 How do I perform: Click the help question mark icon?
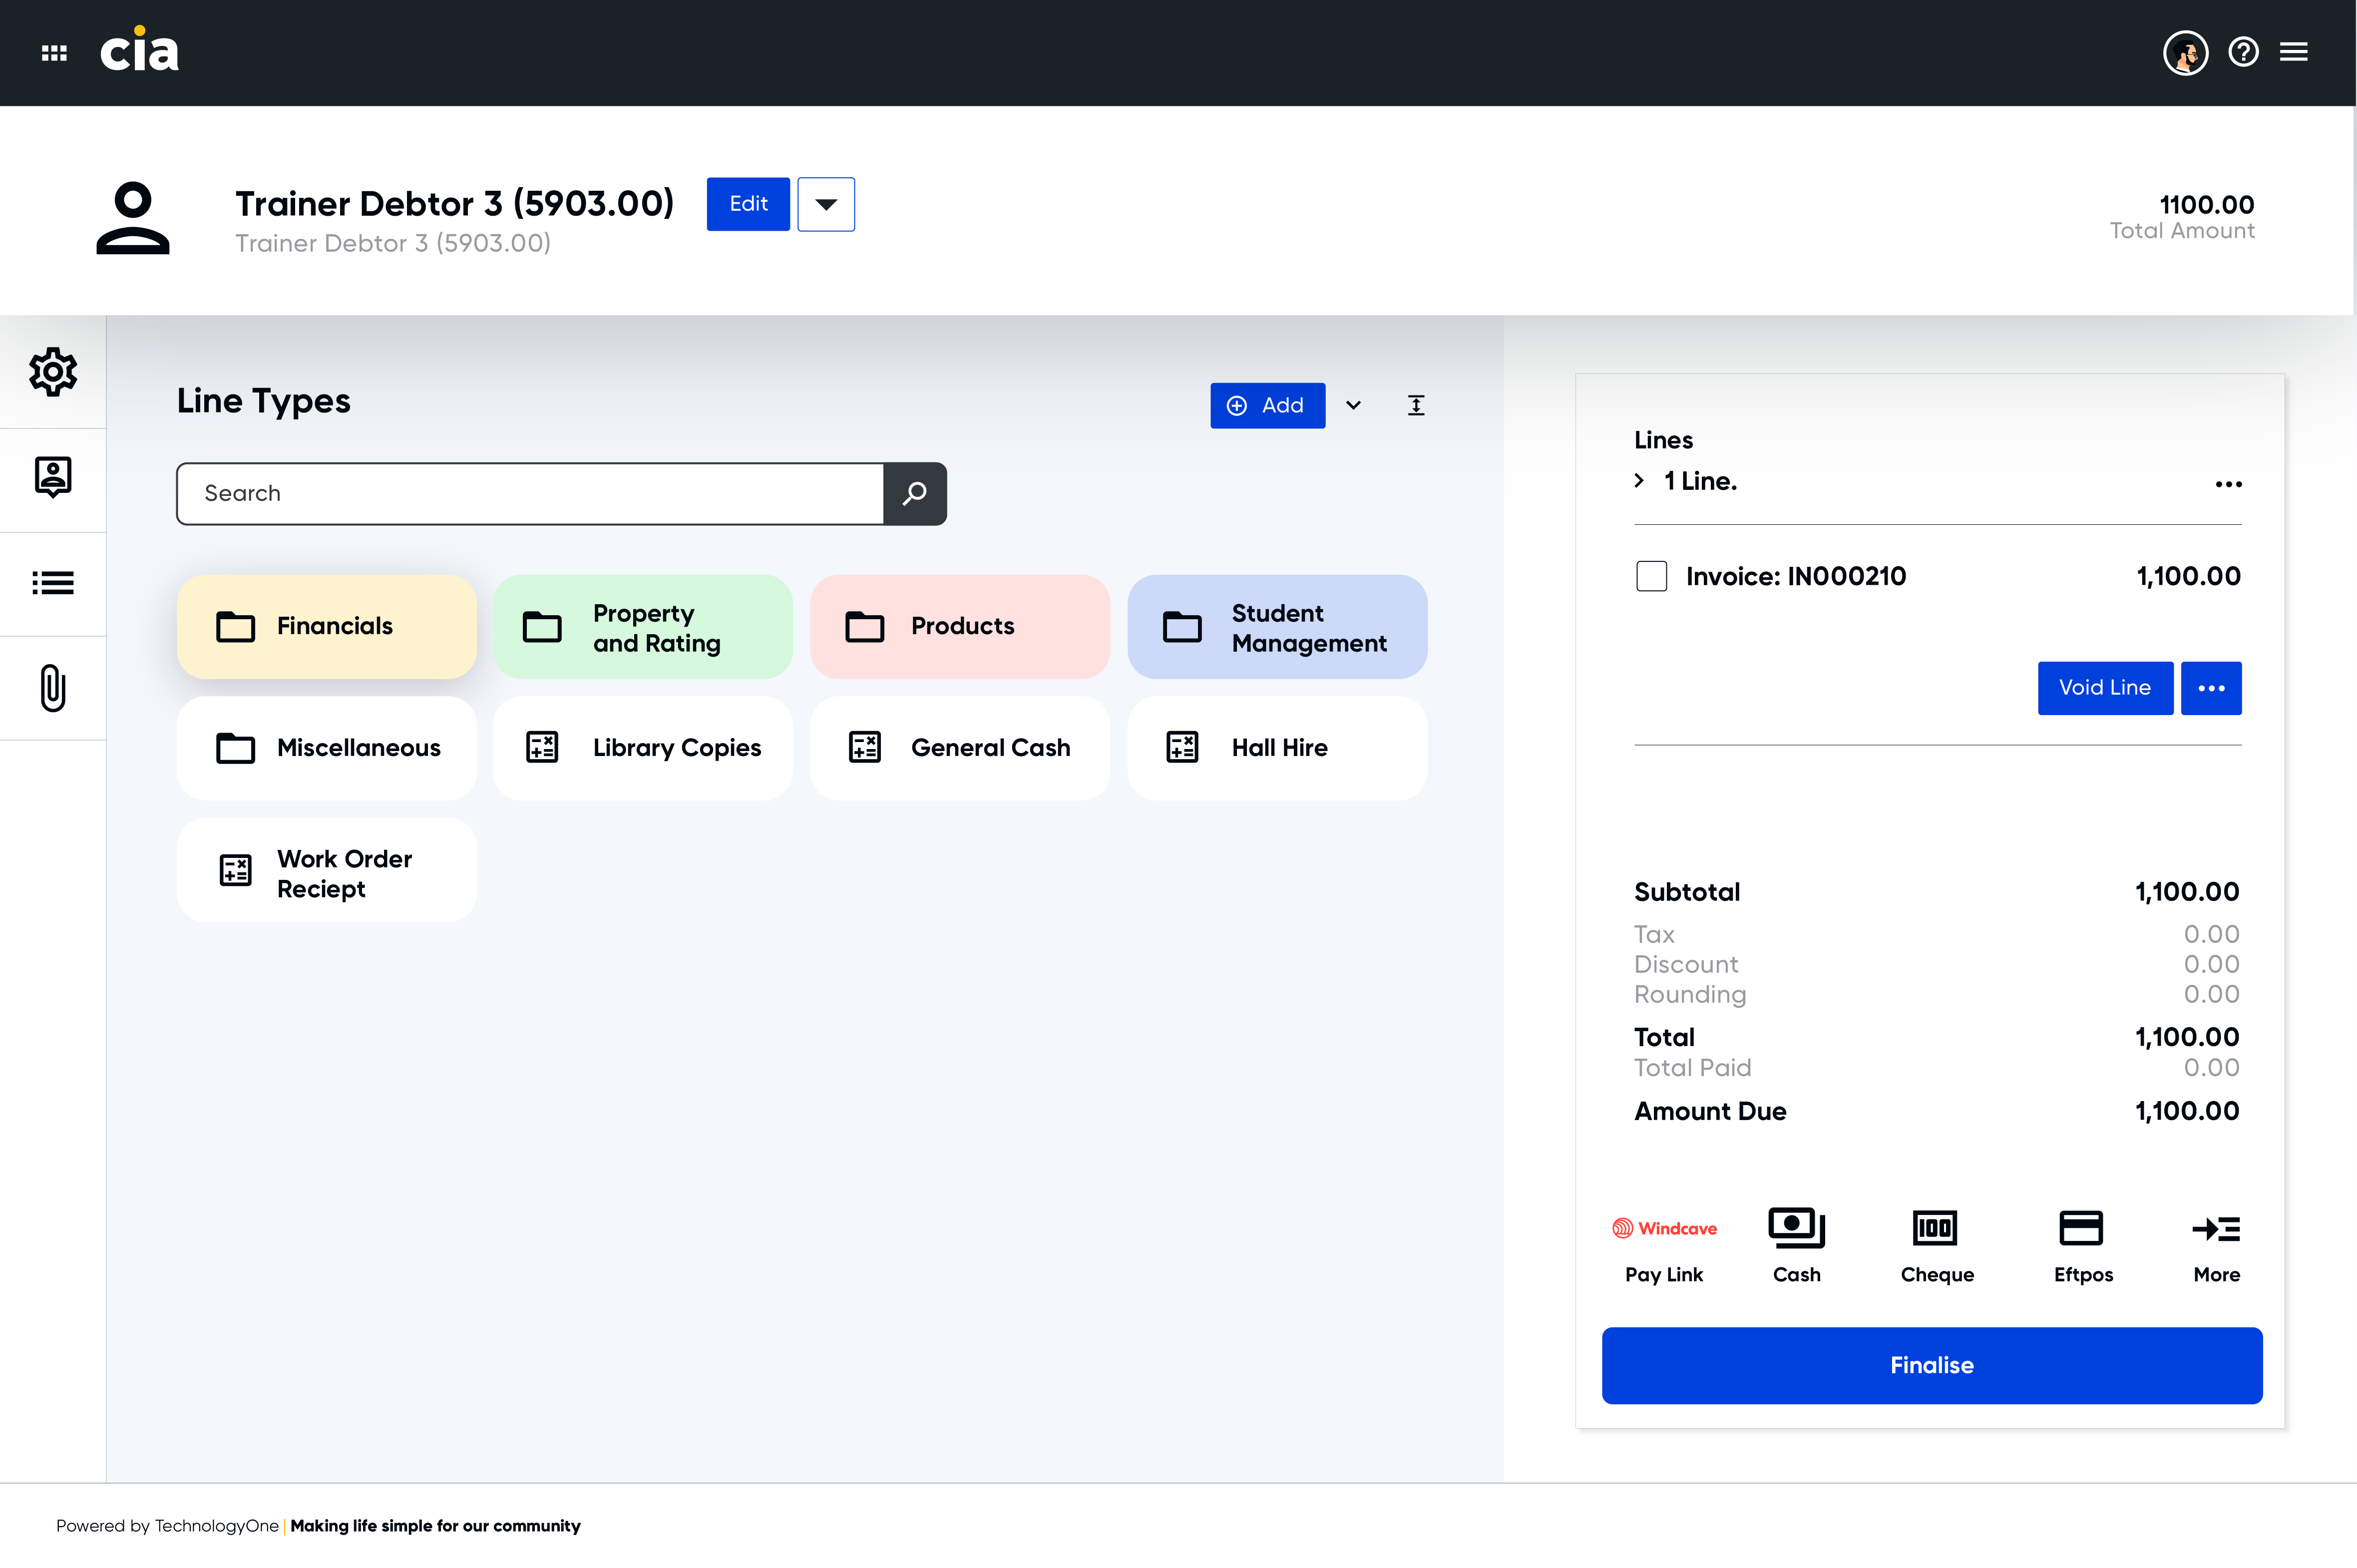(2243, 52)
